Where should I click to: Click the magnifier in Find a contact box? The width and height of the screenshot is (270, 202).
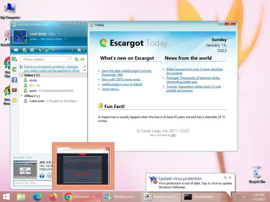[69, 59]
